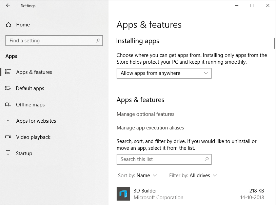Click magnifier icon in Find a setting
The image size is (276, 205).
98,41
